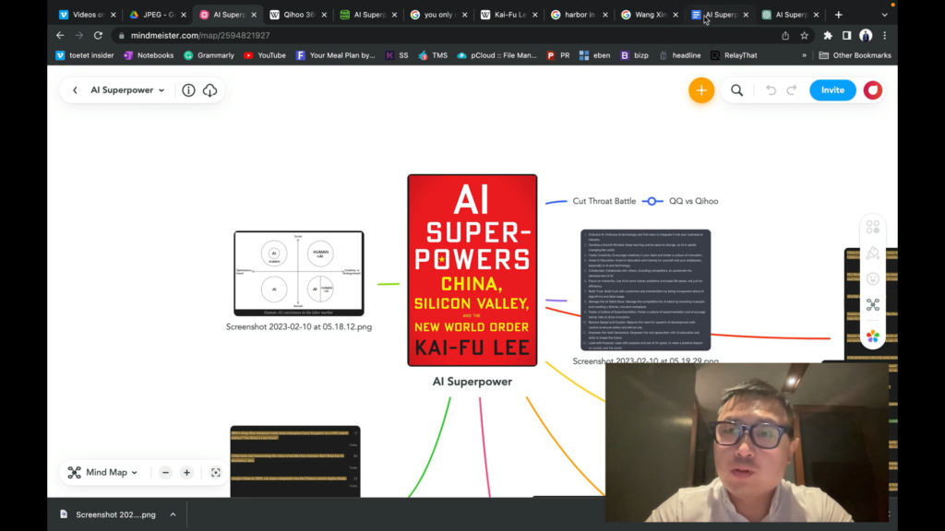
Task: Select the human-AI quadrant diagram screenshot
Action: point(299,273)
